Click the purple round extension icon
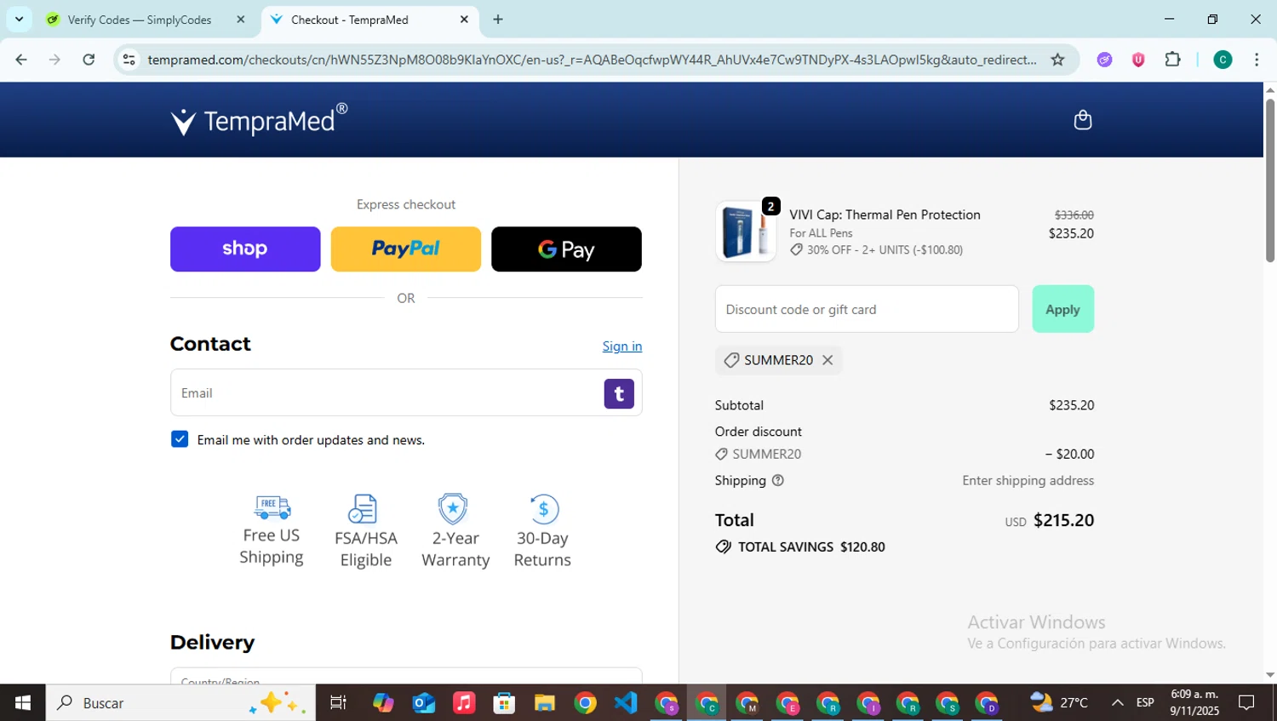The image size is (1277, 721). click(1104, 60)
